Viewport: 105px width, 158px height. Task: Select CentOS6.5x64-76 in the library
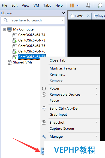tap(32, 51)
